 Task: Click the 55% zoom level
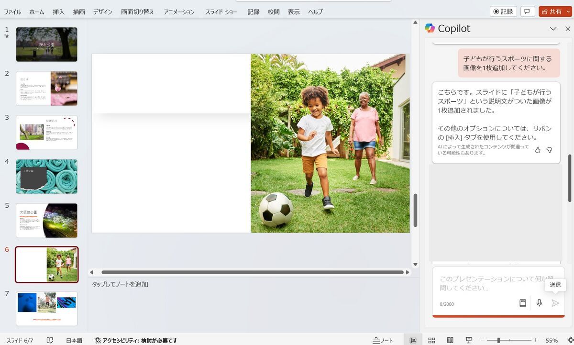click(552, 340)
